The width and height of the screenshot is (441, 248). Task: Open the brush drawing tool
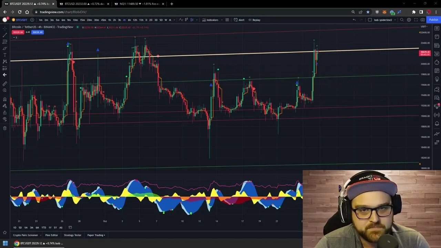coord(5,48)
